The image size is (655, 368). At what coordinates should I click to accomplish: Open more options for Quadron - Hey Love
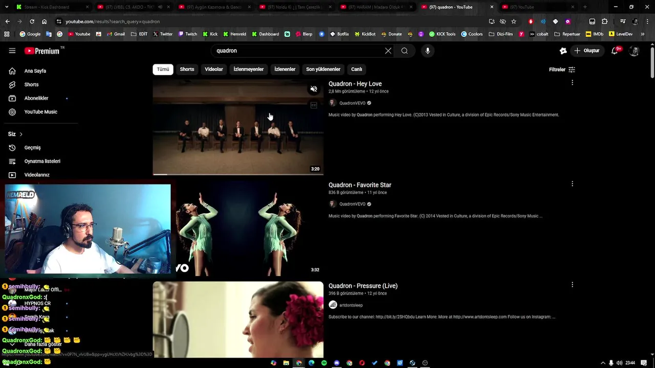click(x=572, y=82)
